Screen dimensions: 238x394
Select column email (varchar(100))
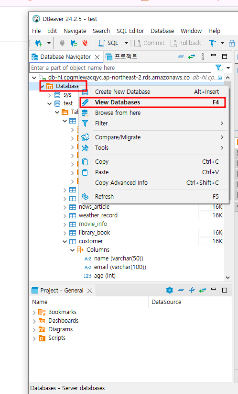tap(120, 267)
